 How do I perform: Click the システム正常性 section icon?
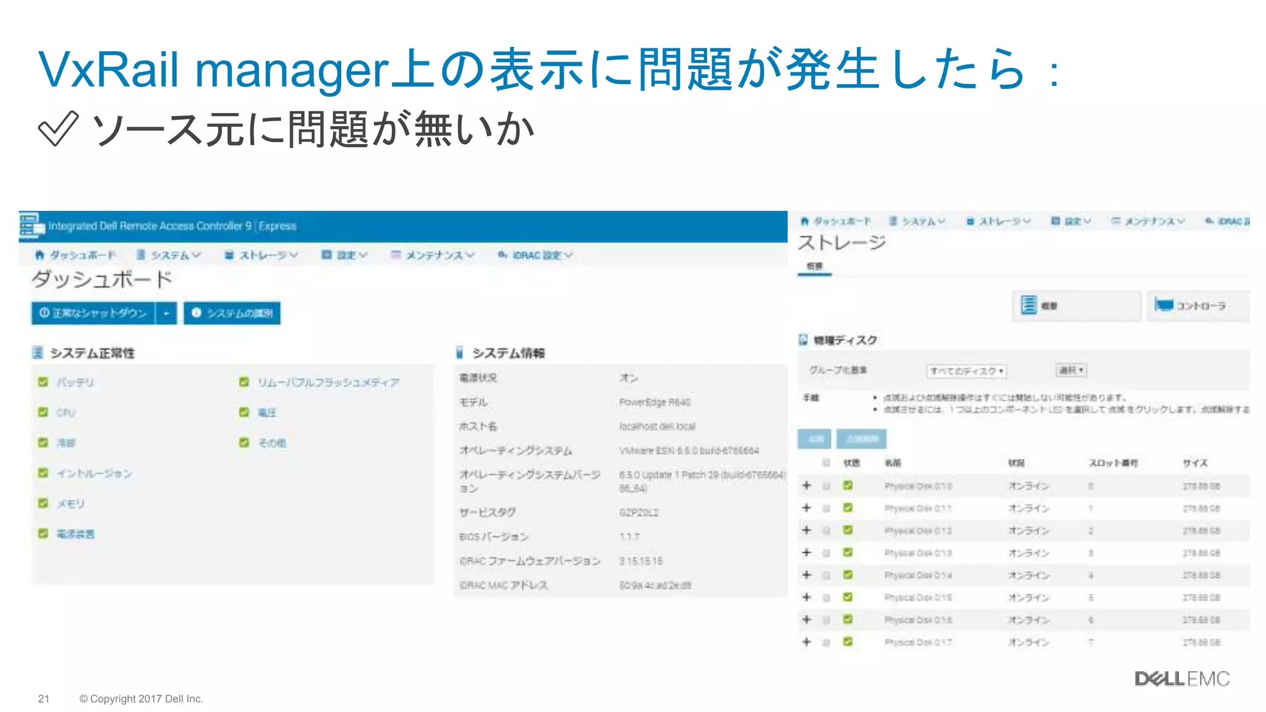(x=38, y=353)
